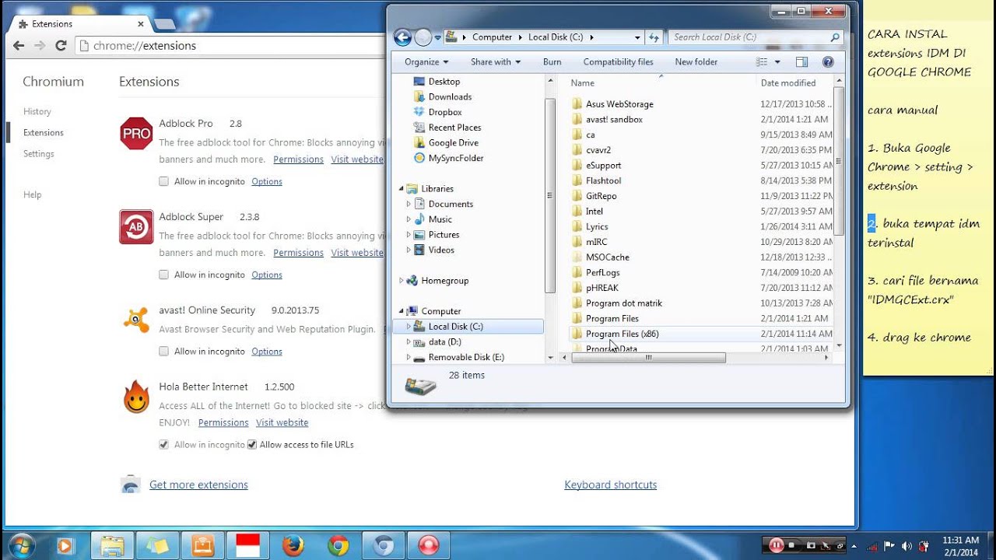Click the Help item in Chromium sidebar
The width and height of the screenshot is (996, 560).
point(31,195)
